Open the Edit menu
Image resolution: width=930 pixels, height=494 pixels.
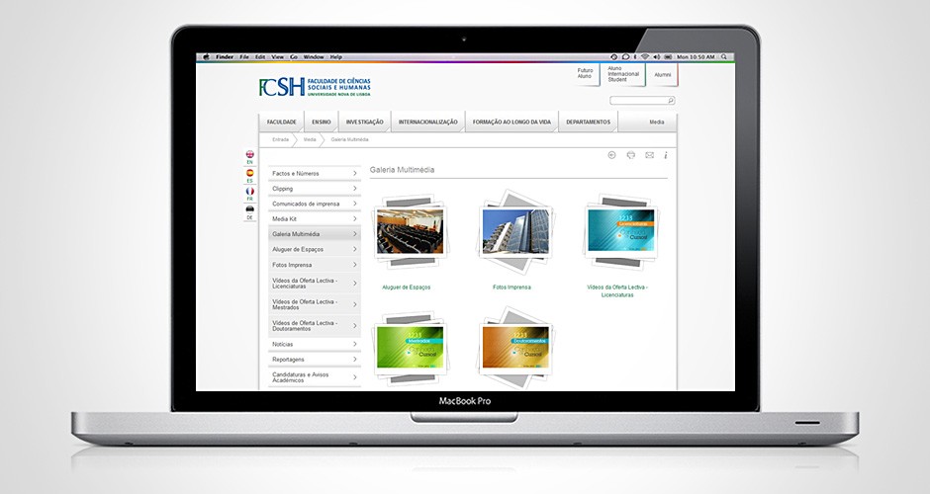pos(260,57)
